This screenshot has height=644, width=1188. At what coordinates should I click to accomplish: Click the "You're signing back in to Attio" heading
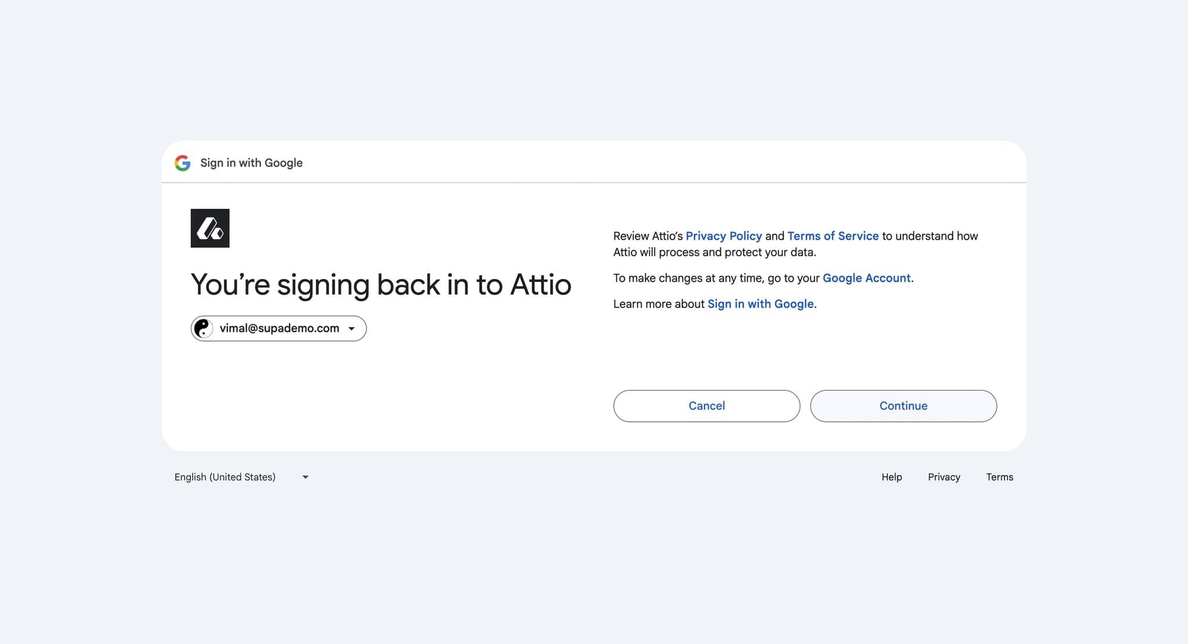pos(381,285)
